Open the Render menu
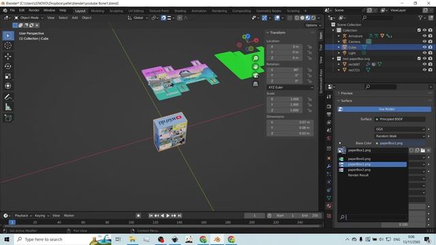Screen dimensions: 436x245 pos(34,10)
